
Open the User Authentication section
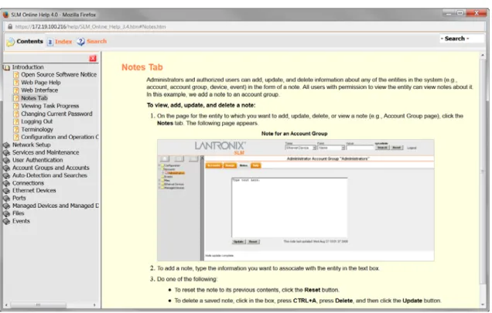(x=38, y=160)
